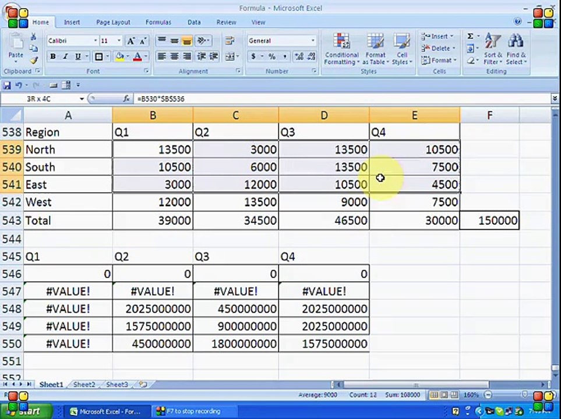Click 'F7 to stop recording' taskbar button
This screenshot has width=561, height=419.
coord(194,411)
